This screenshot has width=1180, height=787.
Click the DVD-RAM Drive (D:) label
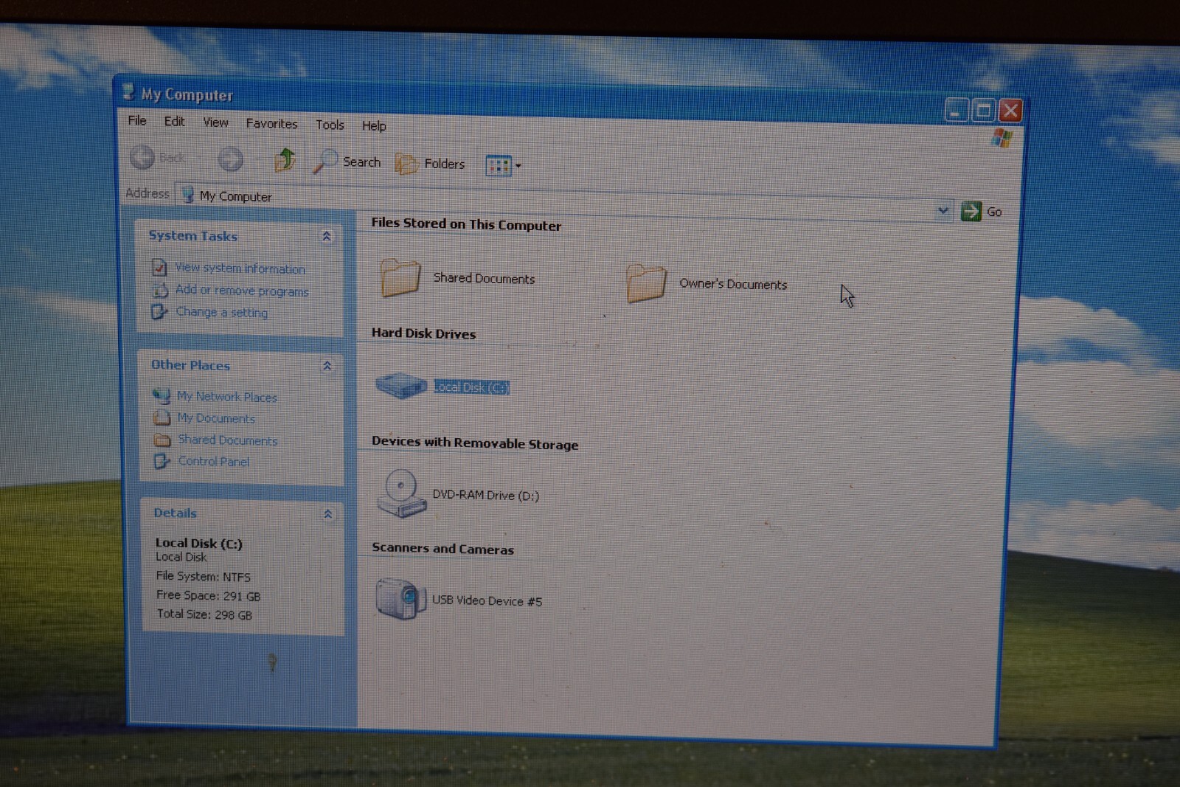(485, 495)
